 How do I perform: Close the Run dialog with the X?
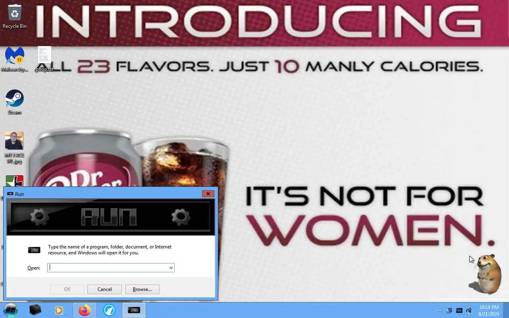click(208, 194)
